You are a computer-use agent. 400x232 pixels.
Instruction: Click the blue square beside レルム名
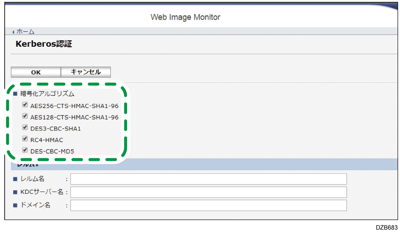(15, 179)
